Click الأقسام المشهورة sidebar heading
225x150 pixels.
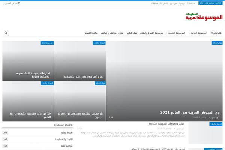(x=63, y=125)
